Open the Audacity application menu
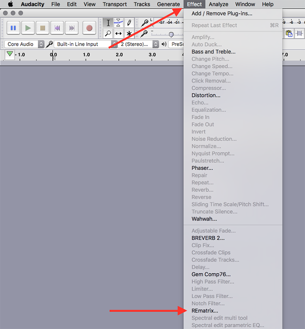The width and height of the screenshot is (305, 329). [33, 4]
